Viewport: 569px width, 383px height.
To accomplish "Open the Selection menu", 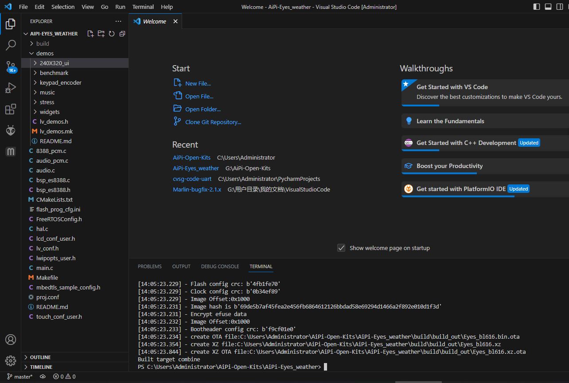I will [x=63, y=7].
